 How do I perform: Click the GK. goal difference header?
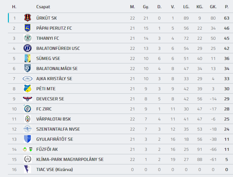click(213, 7)
